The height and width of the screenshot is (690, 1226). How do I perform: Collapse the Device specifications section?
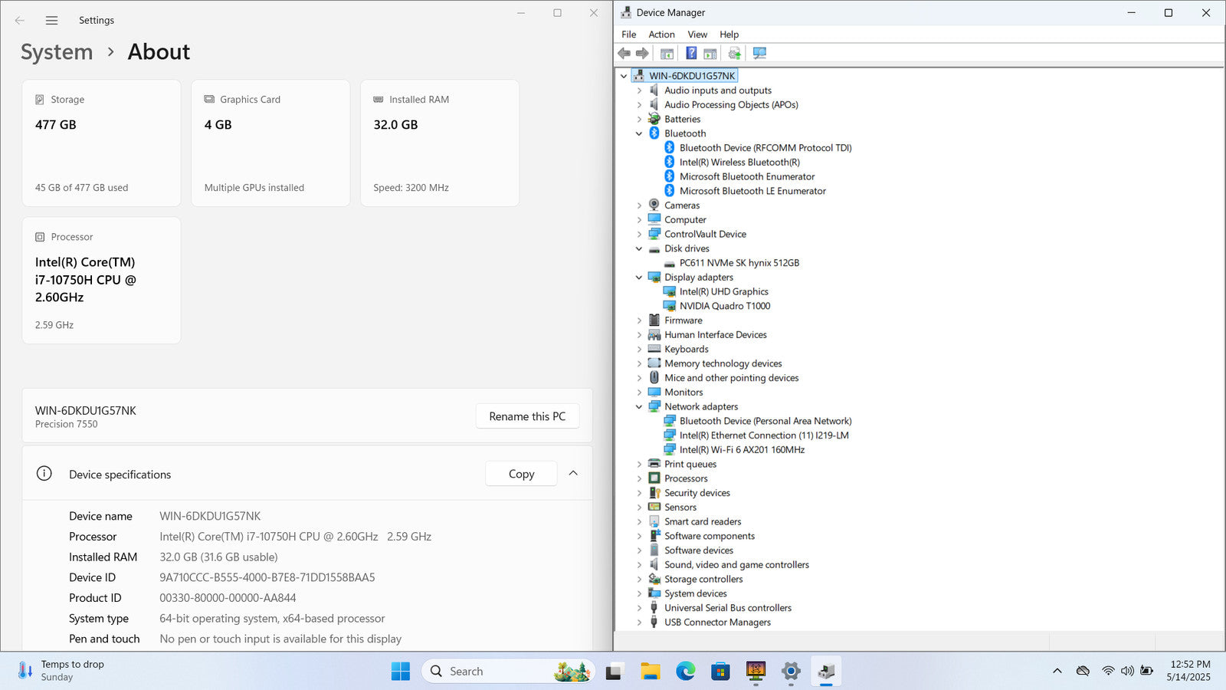coord(573,474)
